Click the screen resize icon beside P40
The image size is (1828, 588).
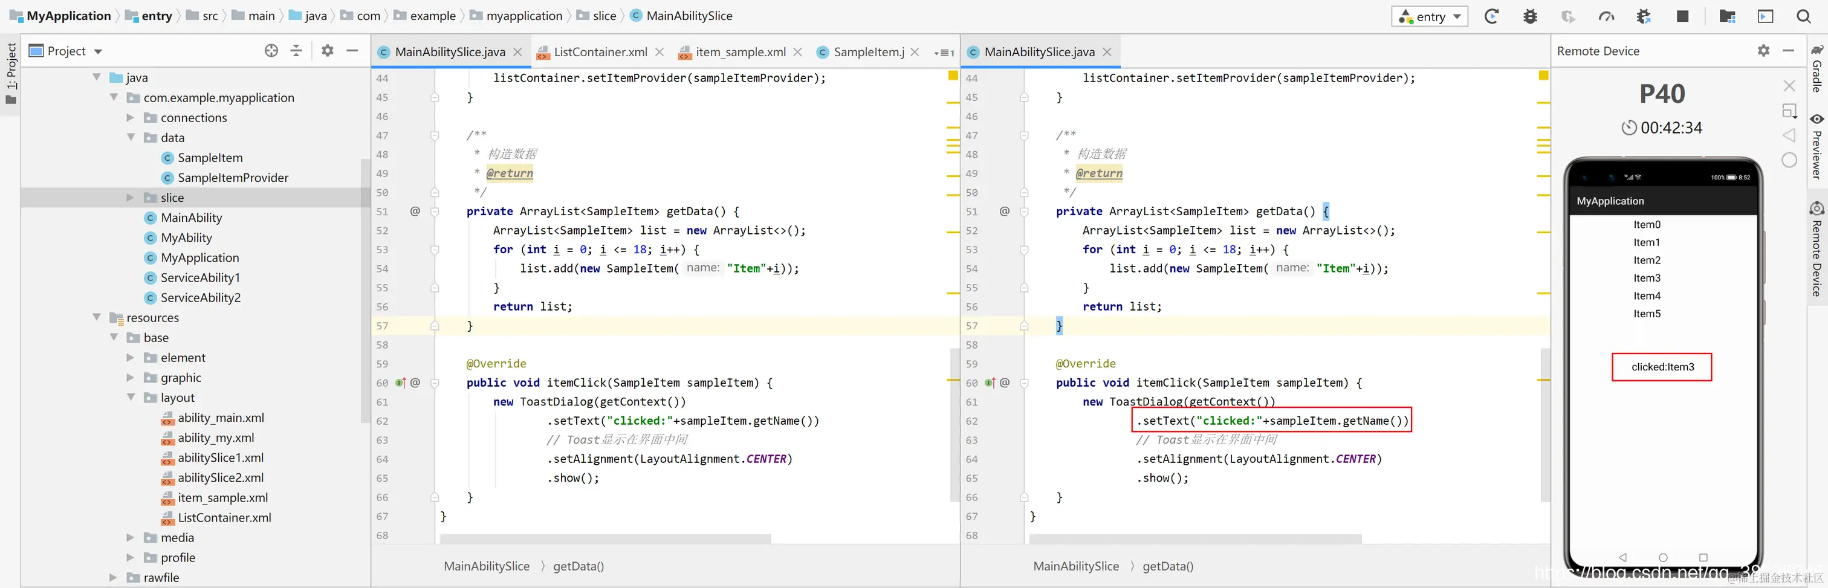pyautogui.click(x=1790, y=111)
